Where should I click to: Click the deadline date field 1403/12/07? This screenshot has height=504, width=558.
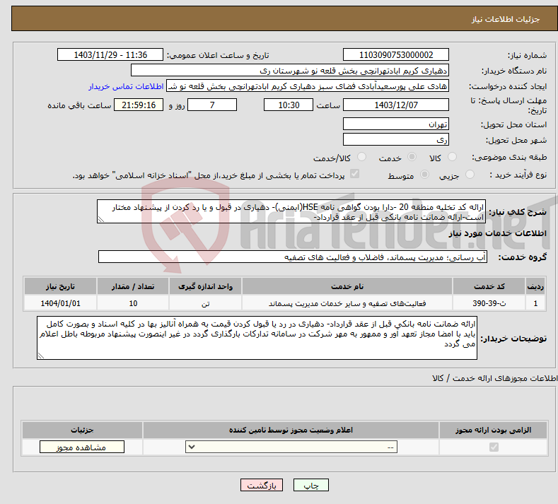tap(396, 105)
